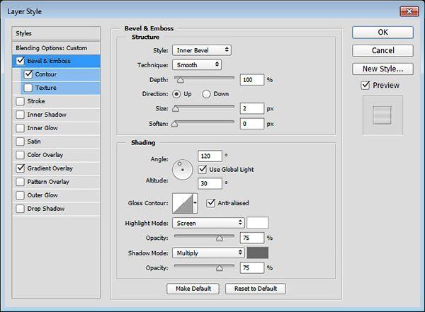The width and height of the screenshot is (425, 312).
Task: Click the Cancel button
Action: tap(382, 51)
